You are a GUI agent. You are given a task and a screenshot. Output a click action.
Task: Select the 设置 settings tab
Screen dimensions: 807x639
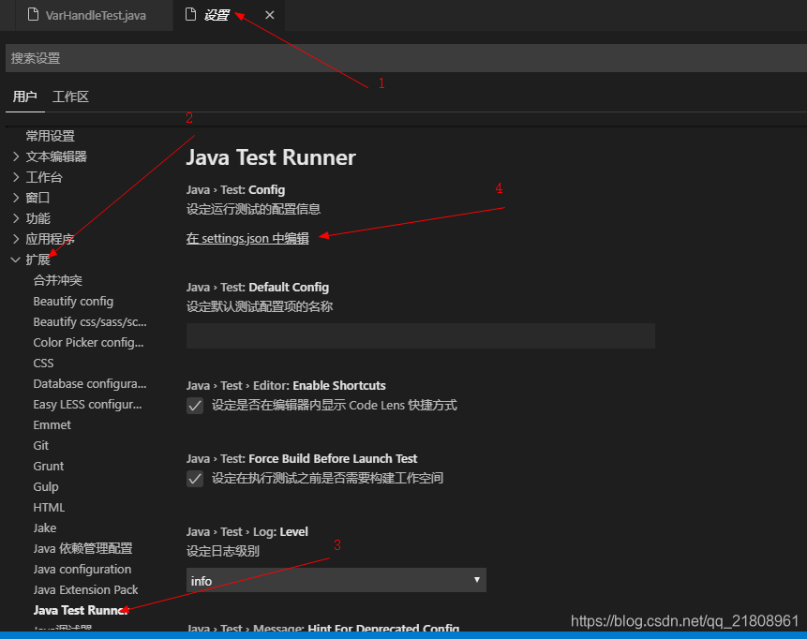pos(229,15)
